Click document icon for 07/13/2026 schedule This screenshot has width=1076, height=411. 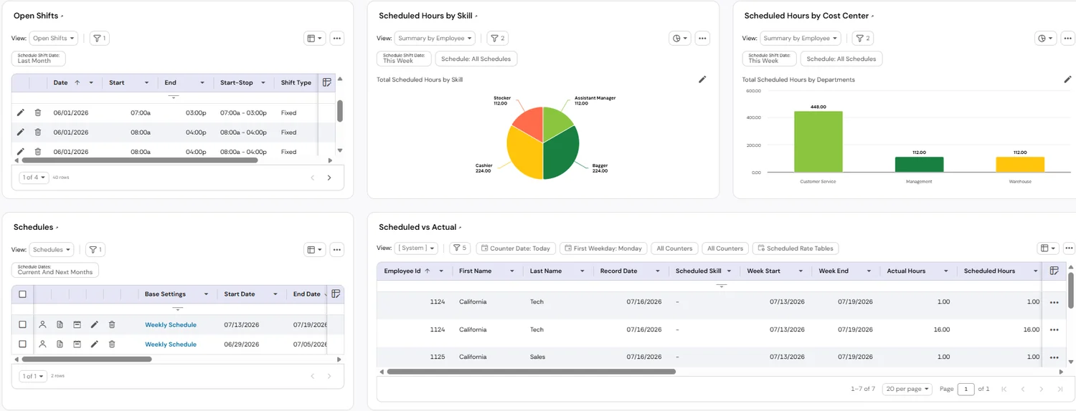pyautogui.click(x=60, y=324)
